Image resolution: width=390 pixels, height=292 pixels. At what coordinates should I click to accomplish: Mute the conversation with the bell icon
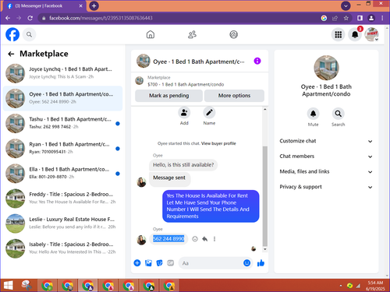click(x=313, y=114)
